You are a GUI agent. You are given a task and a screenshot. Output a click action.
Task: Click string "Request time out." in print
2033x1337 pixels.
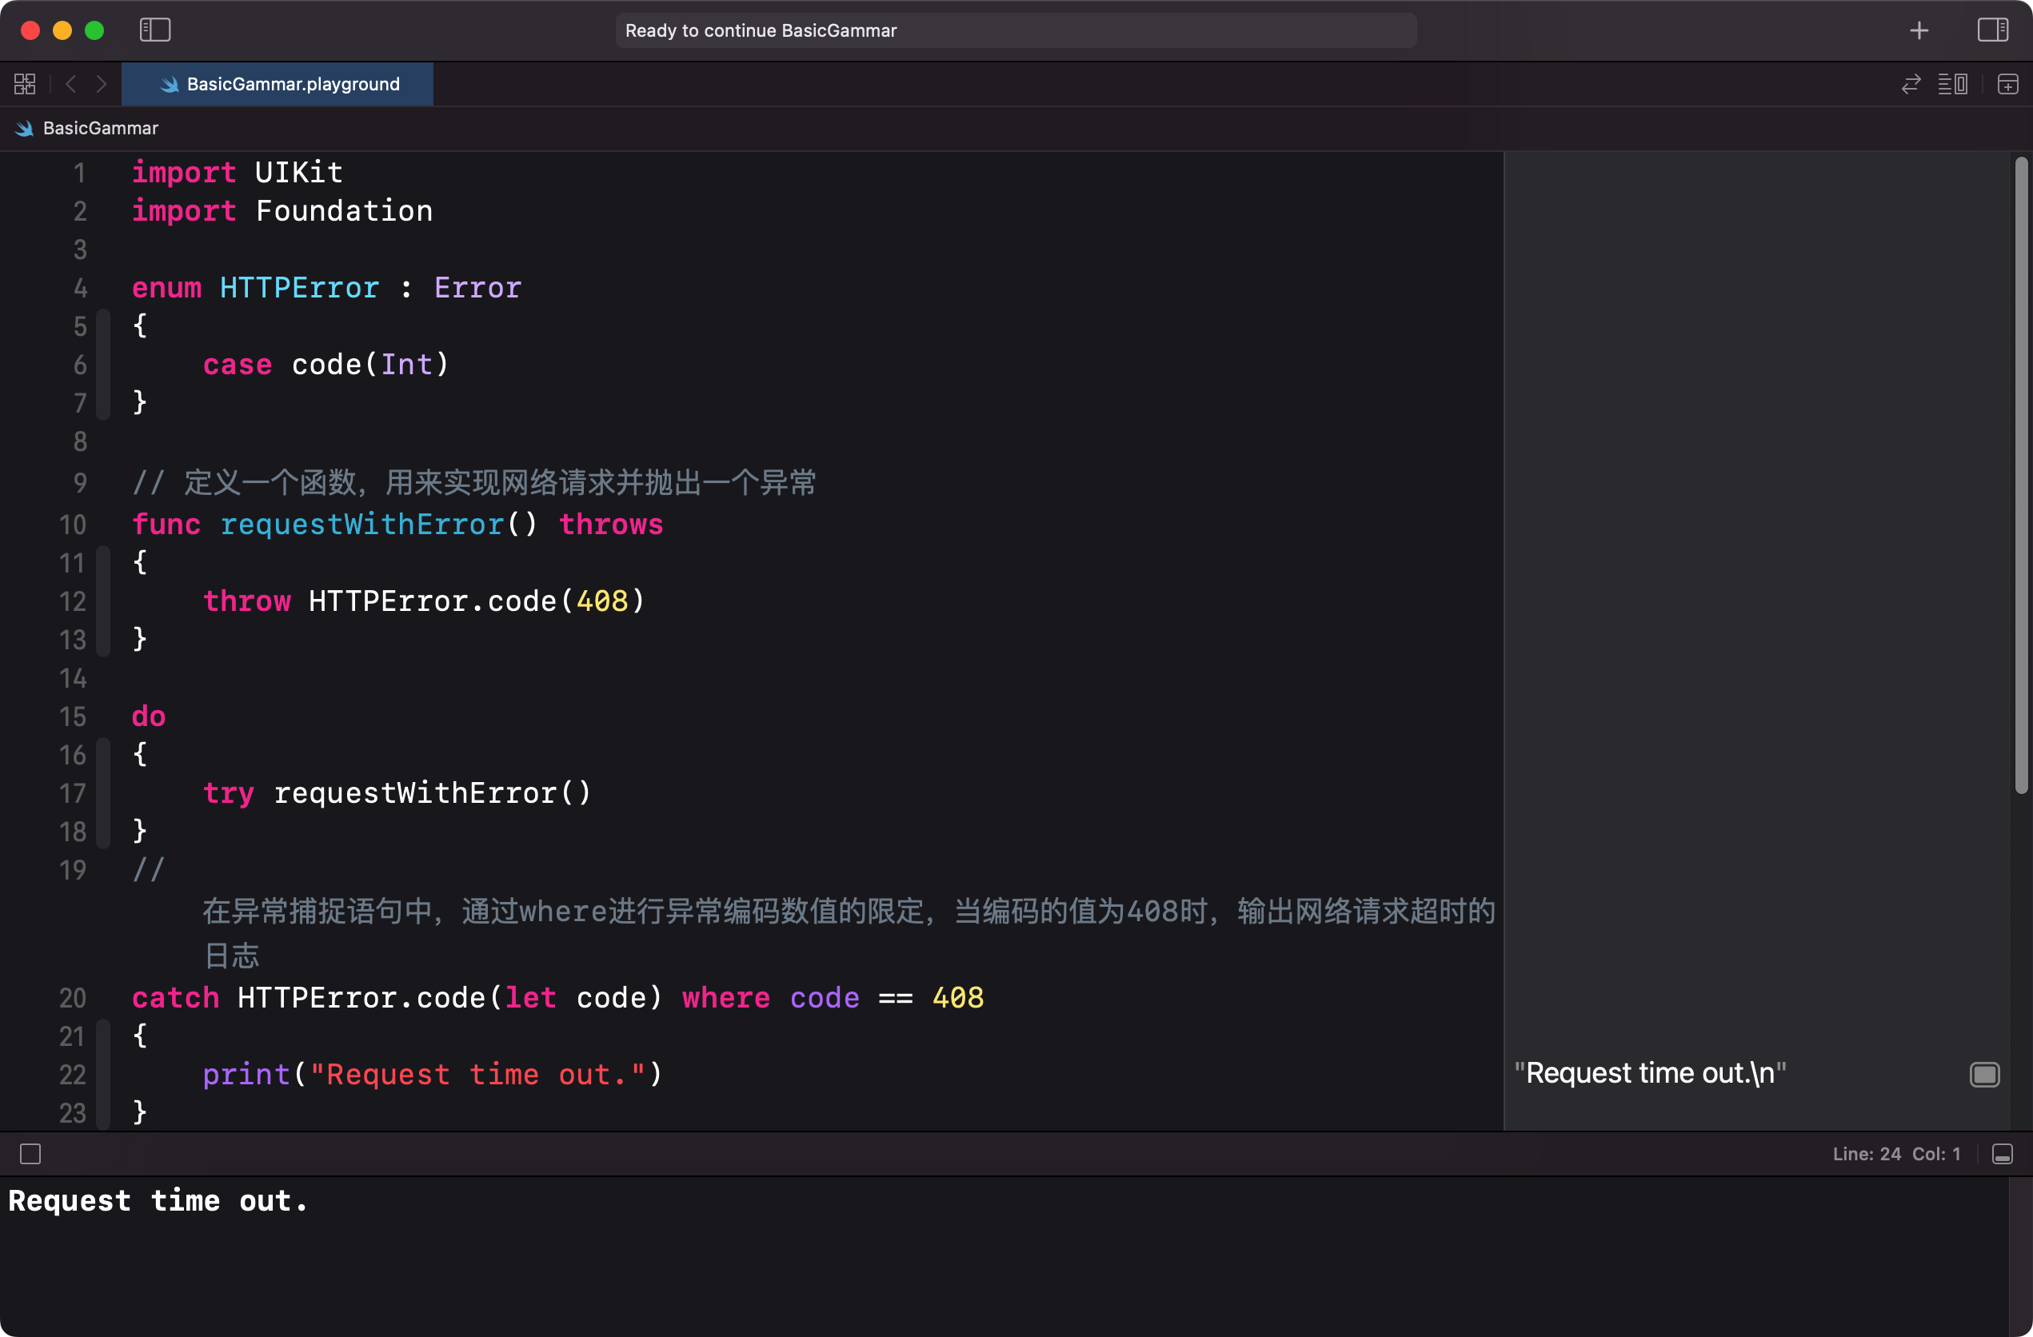477,1074
